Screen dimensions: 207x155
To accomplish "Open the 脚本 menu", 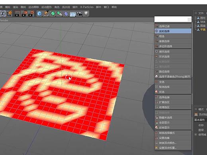I will point(98,7).
